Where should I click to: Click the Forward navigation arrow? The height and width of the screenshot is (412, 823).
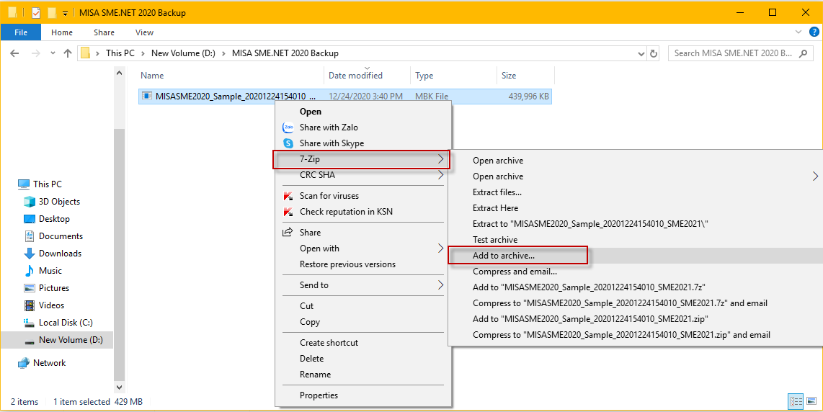point(36,53)
